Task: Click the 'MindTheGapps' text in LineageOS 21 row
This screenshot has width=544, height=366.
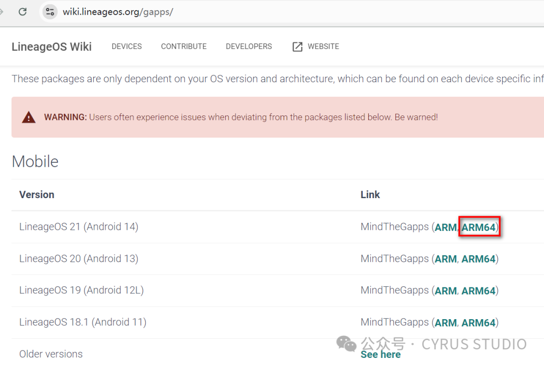Action: [395, 227]
